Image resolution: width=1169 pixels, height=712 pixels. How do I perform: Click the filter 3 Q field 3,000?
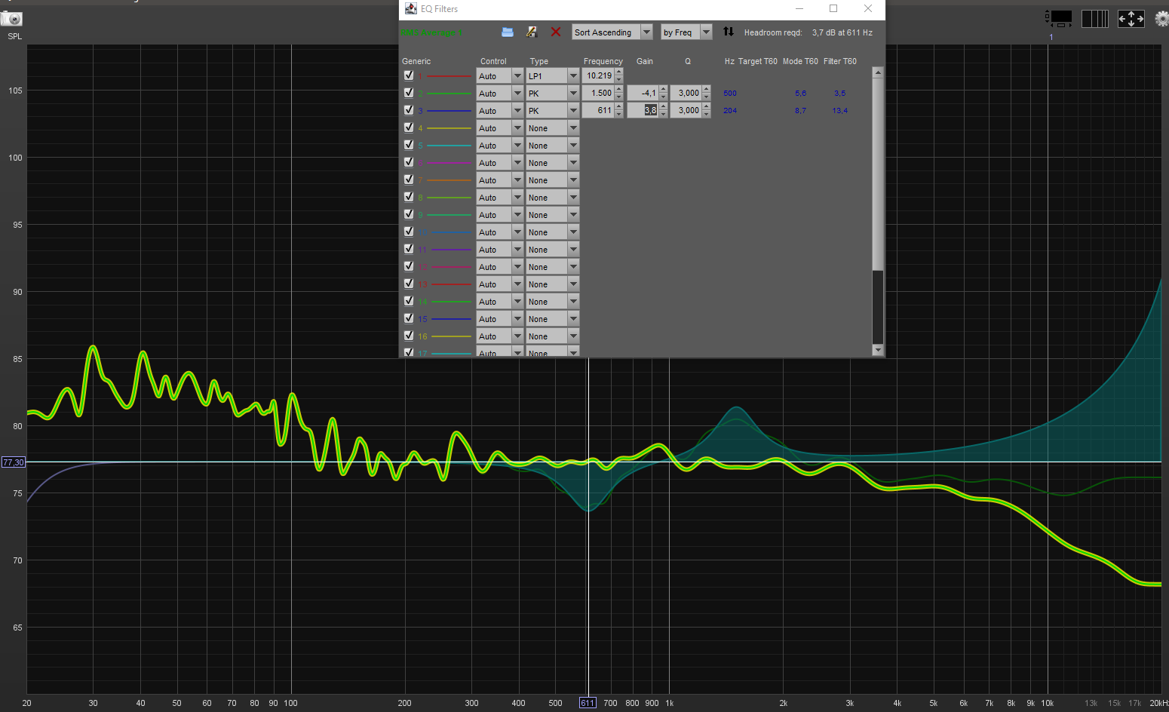(686, 110)
